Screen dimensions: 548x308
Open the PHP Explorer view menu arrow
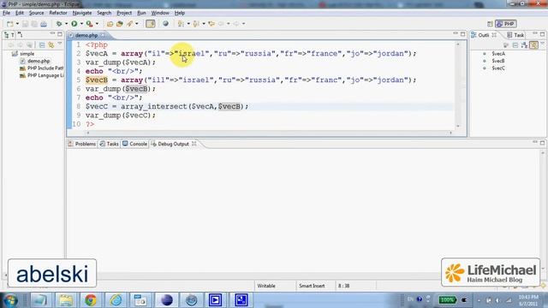[60, 44]
